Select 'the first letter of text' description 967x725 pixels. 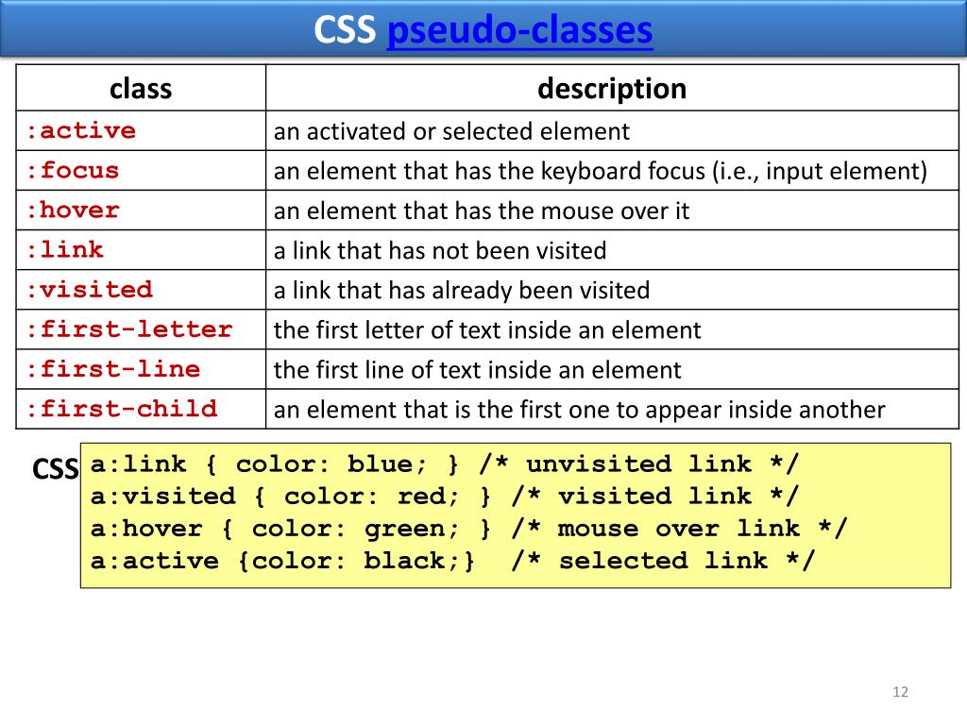(487, 330)
